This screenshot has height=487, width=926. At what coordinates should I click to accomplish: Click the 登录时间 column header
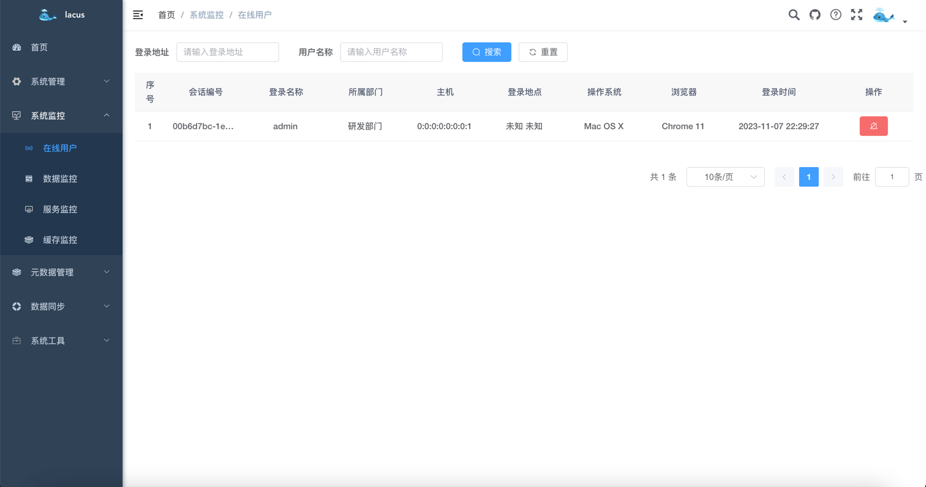pyautogui.click(x=779, y=92)
